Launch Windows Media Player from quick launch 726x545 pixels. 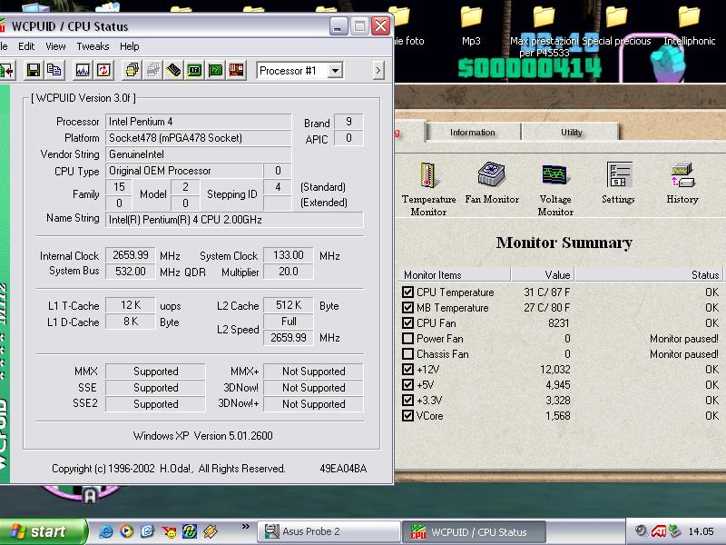pos(126,531)
